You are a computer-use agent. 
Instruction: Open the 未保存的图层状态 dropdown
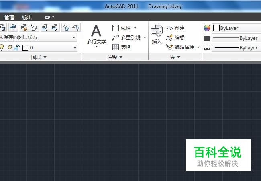coord(38,37)
